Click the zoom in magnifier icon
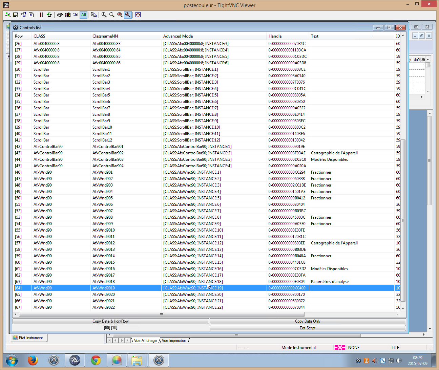The width and height of the screenshot is (439, 370). [104, 15]
